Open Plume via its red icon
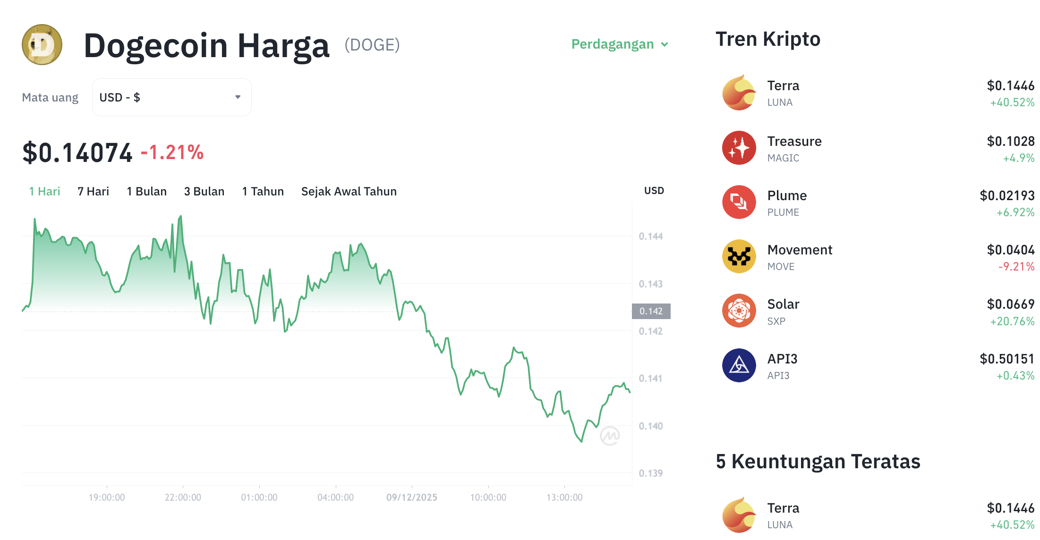Viewport: 1040px width, 540px height. click(739, 202)
